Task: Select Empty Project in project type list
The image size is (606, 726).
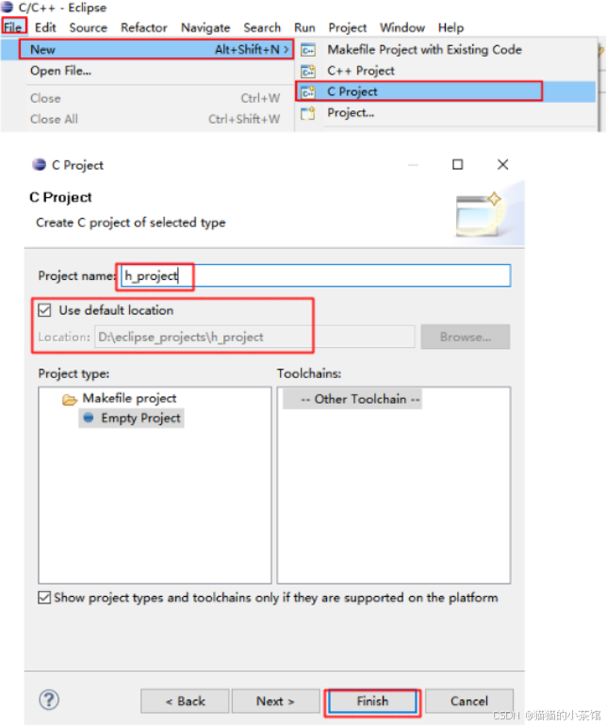Action: point(132,418)
